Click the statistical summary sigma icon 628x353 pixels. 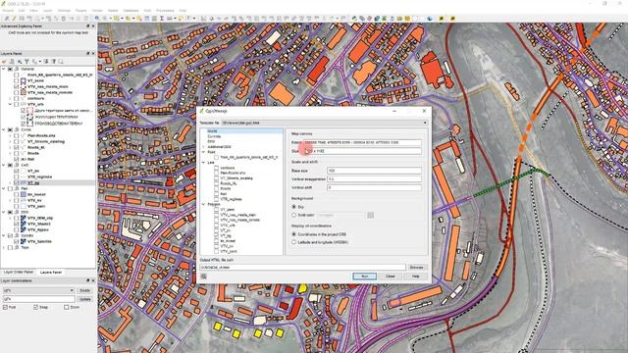click(x=162, y=19)
